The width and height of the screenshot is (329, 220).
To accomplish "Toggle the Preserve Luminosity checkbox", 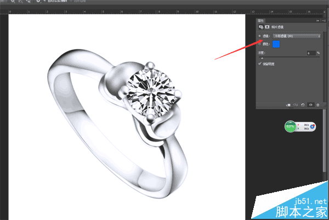I will (260, 64).
